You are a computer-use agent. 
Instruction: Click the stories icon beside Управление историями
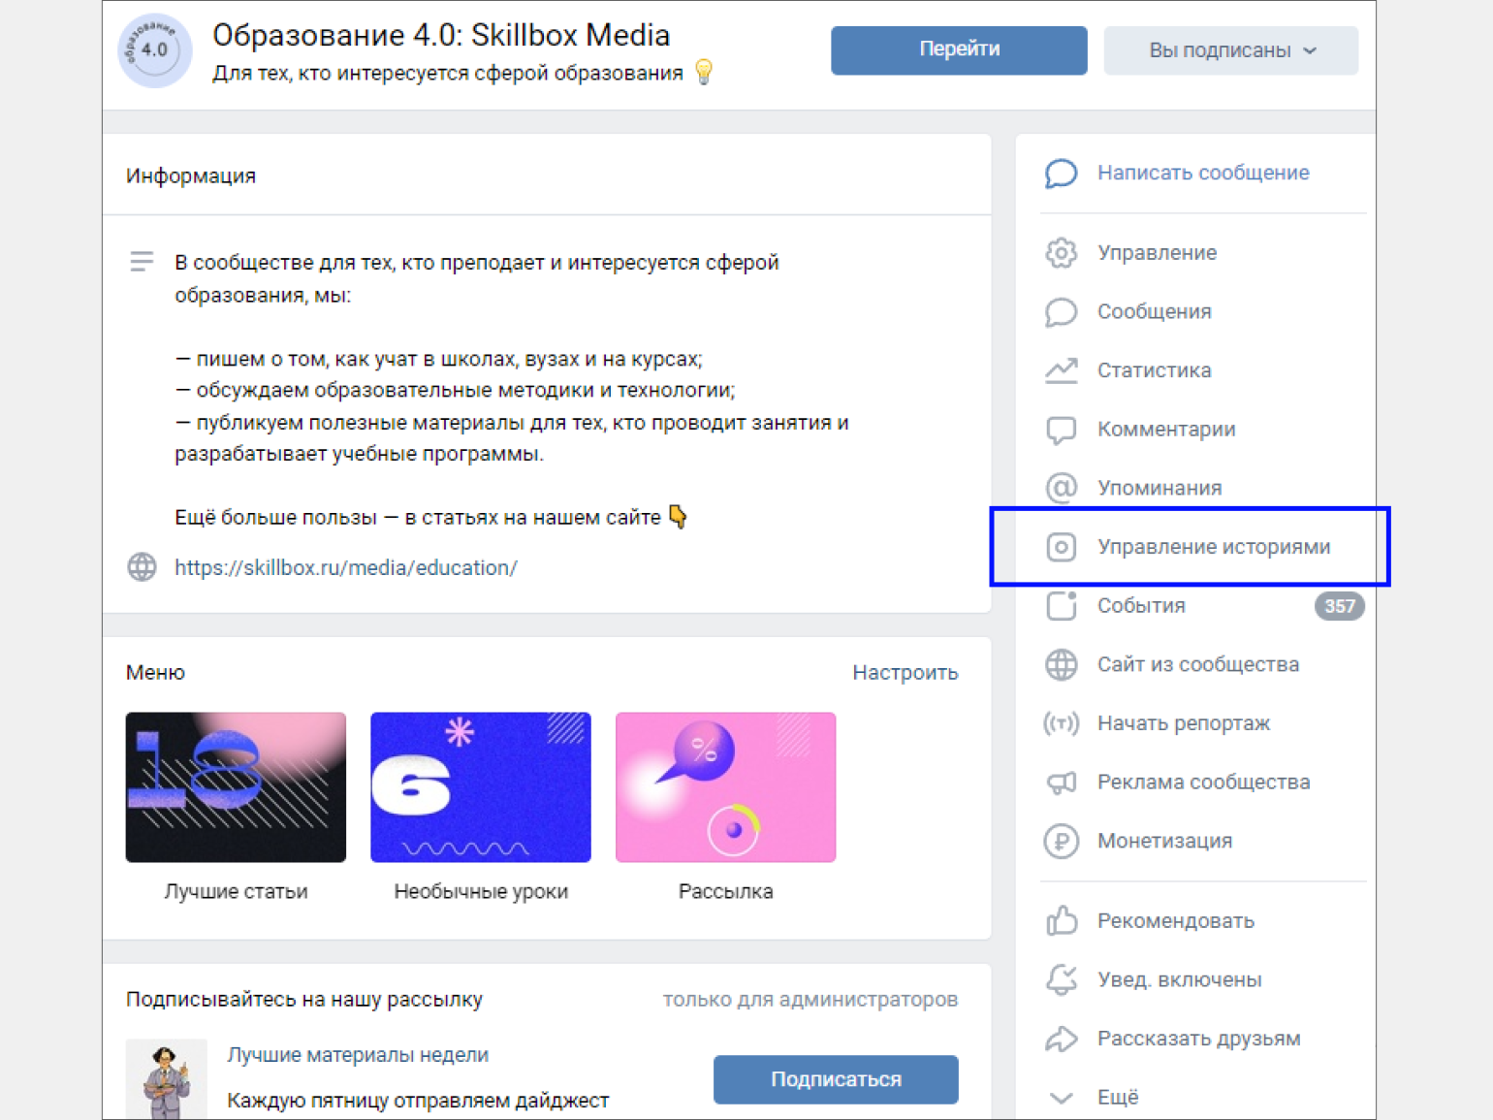(x=1061, y=547)
